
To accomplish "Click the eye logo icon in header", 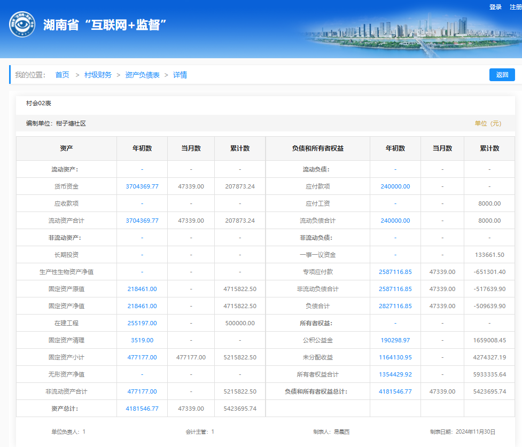I will [22, 24].
